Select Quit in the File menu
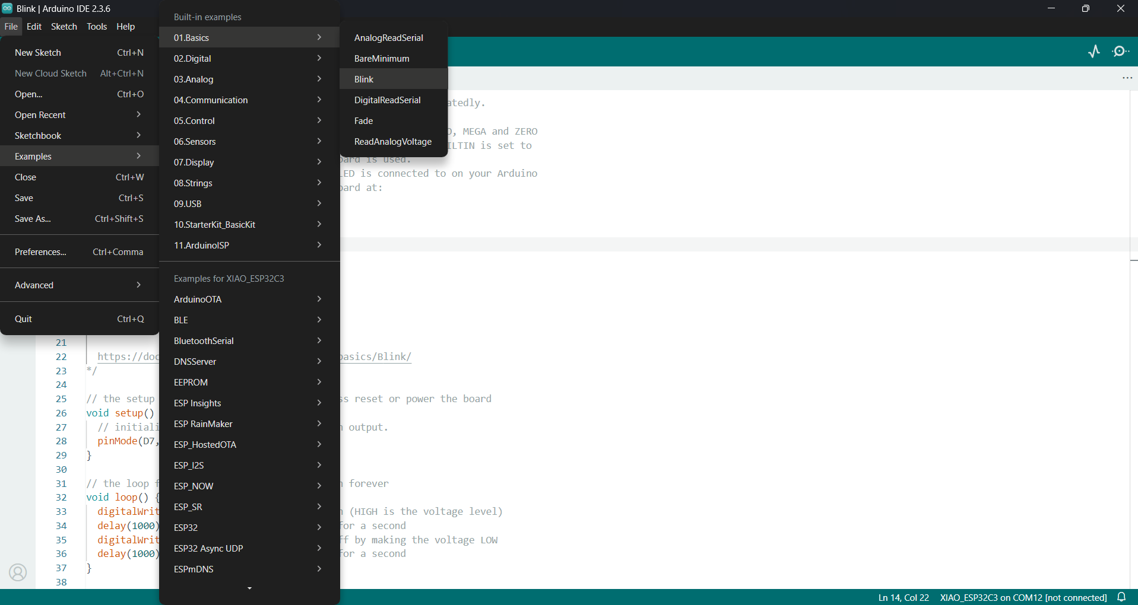The width and height of the screenshot is (1138, 605). point(80,319)
